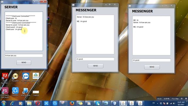The image size is (188, 106).
Task: Open Windows Media Player taskbar icon
Action: coord(21,103)
